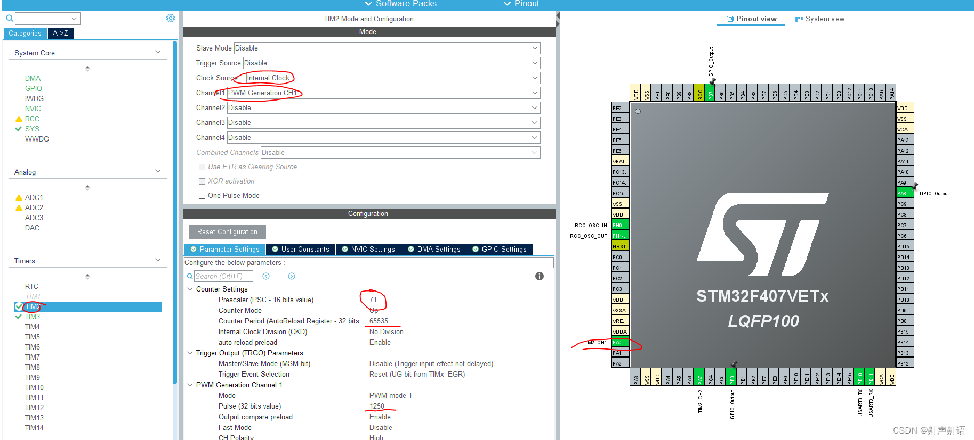Open Channel2 dropdown
Image resolution: width=974 pixels, height=440 pixels.
(x=384, y=108)
